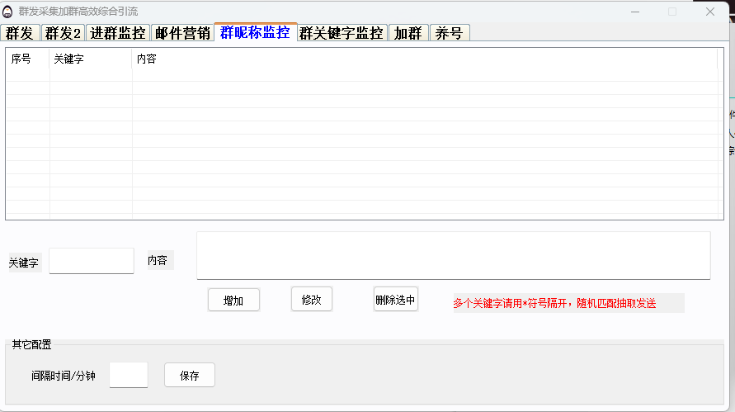Minimize the application window

click(x=634, y=12)
